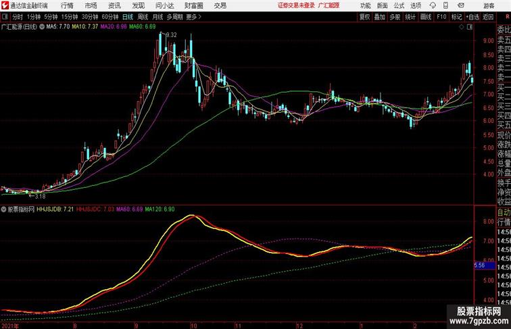Select the 日线 daily period tab
Viewport: 511px width, 329px height.
[x=128, y=17]
